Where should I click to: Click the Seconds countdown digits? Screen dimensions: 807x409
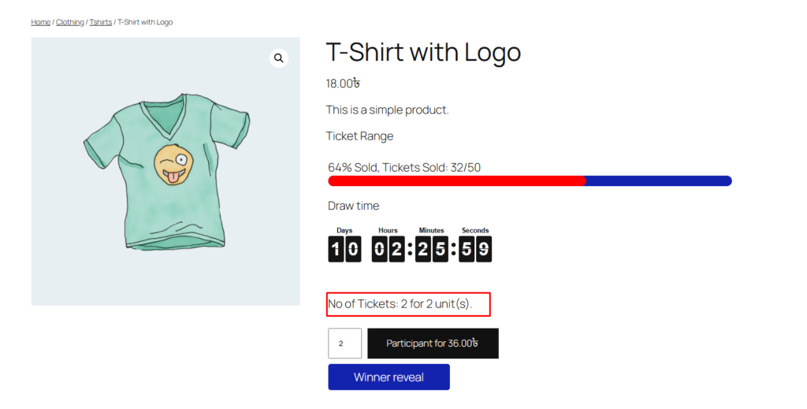tap(475, 250)
